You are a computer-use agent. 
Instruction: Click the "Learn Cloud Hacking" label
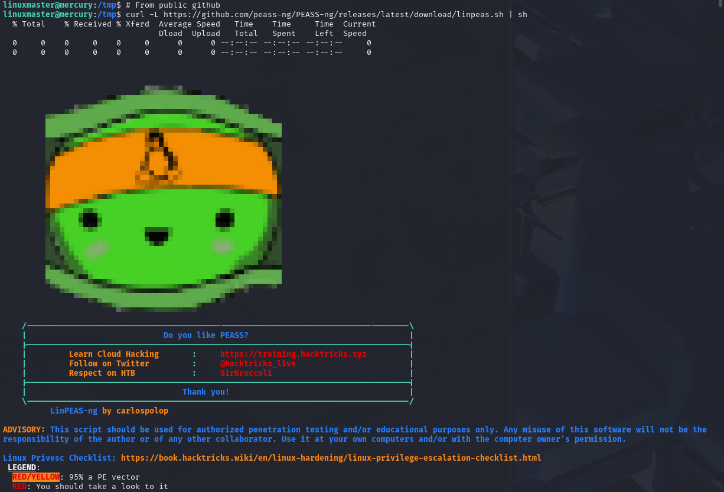pyautogui.click(x=114, y=354)
